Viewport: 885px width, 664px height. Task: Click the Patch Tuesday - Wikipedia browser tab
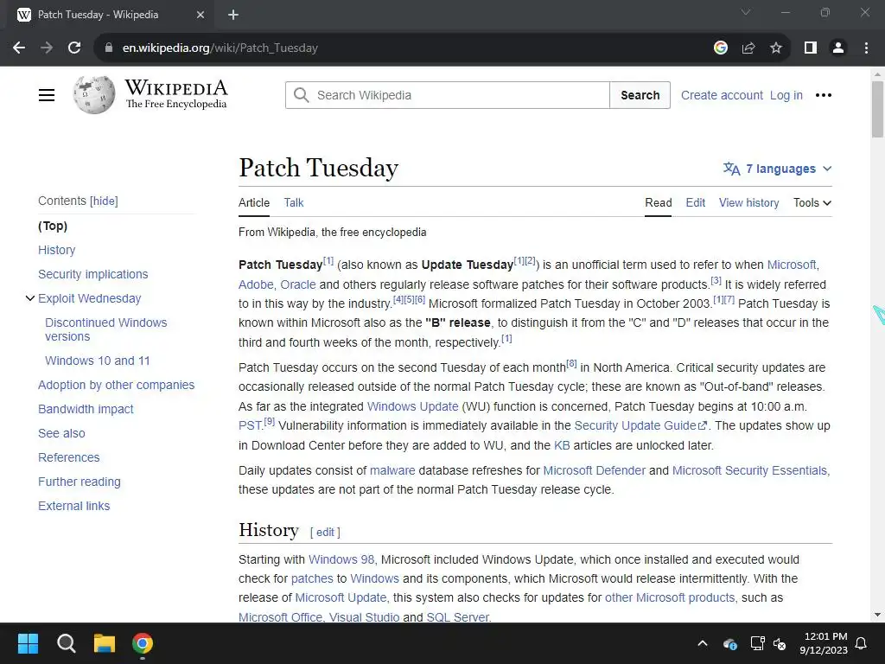coord(110,15)
